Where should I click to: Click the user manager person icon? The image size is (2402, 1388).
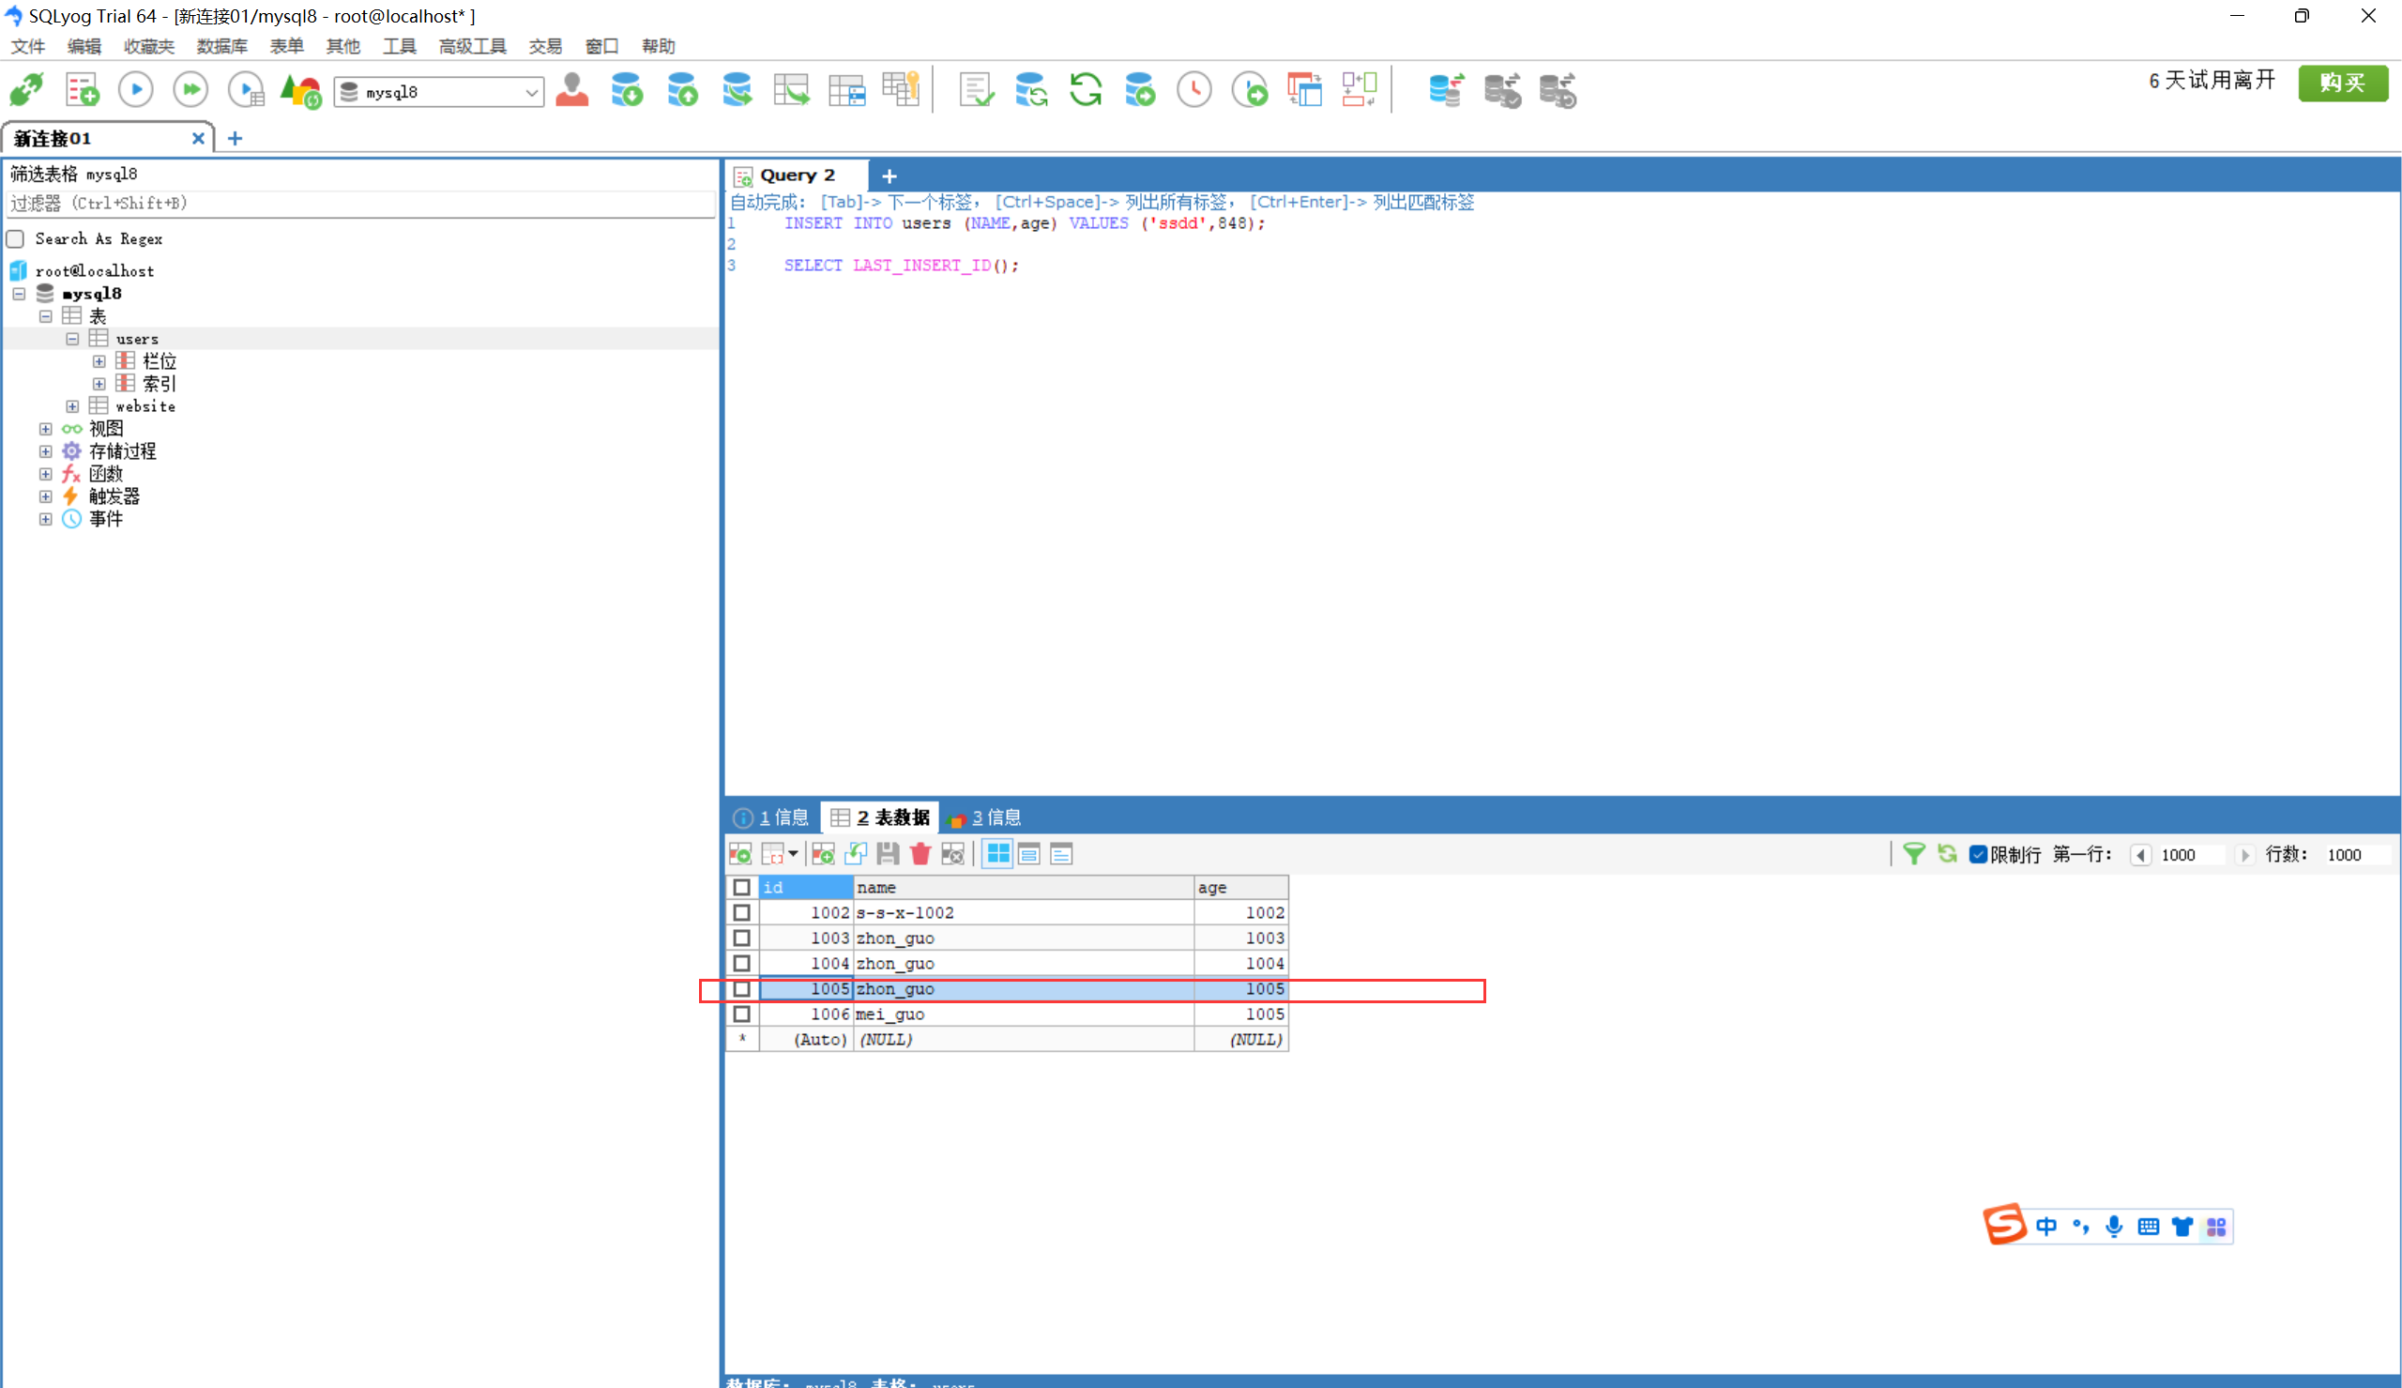coord(571,91)
